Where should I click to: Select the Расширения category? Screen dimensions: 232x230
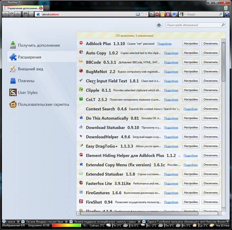tap(42, 57)
